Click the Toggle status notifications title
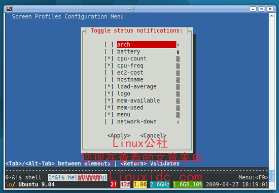This screenshot has width=279, height=193. (136, 30)
